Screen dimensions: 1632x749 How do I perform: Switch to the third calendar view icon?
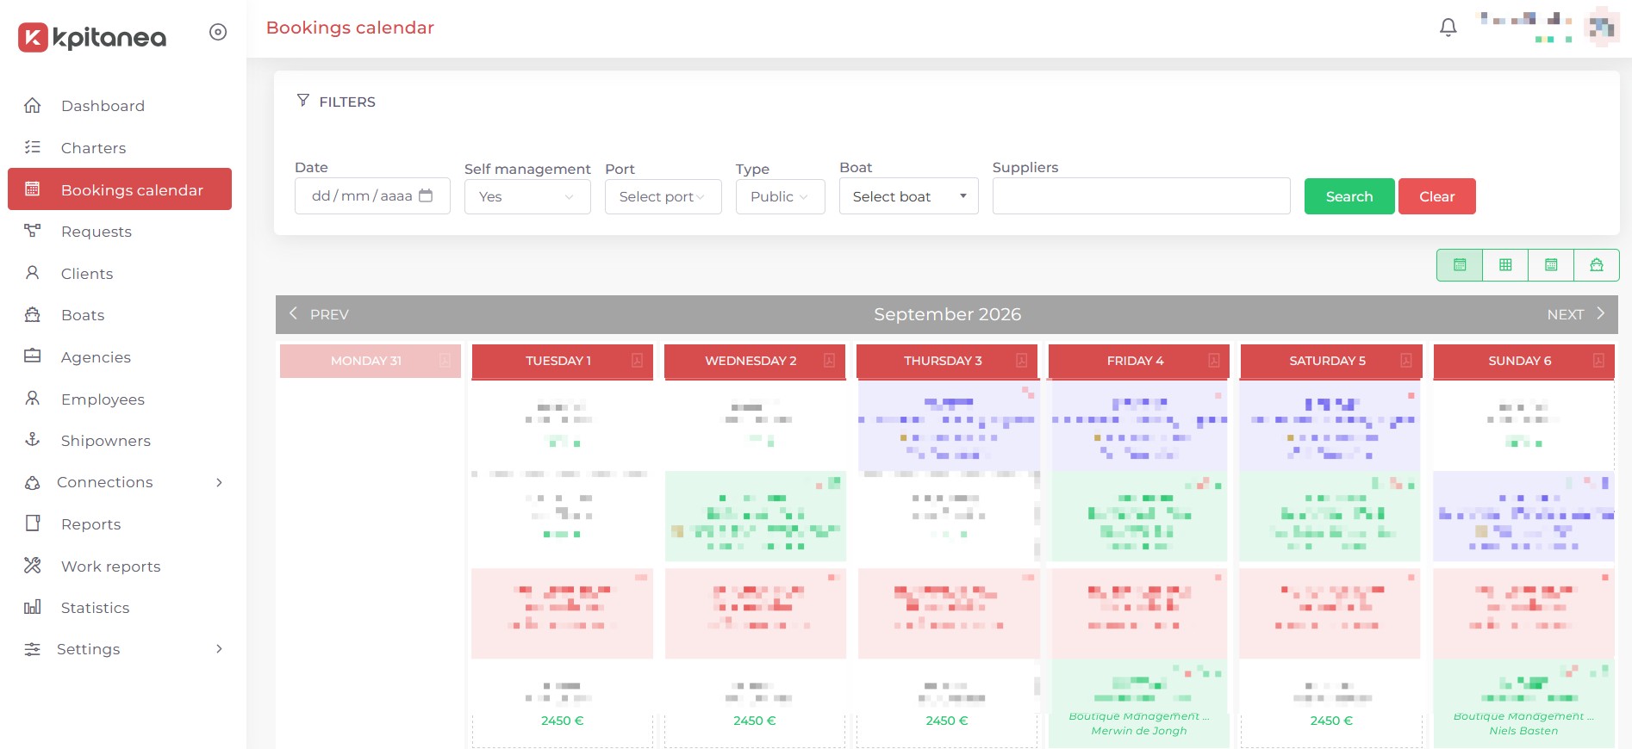(x=1551, y=265)
